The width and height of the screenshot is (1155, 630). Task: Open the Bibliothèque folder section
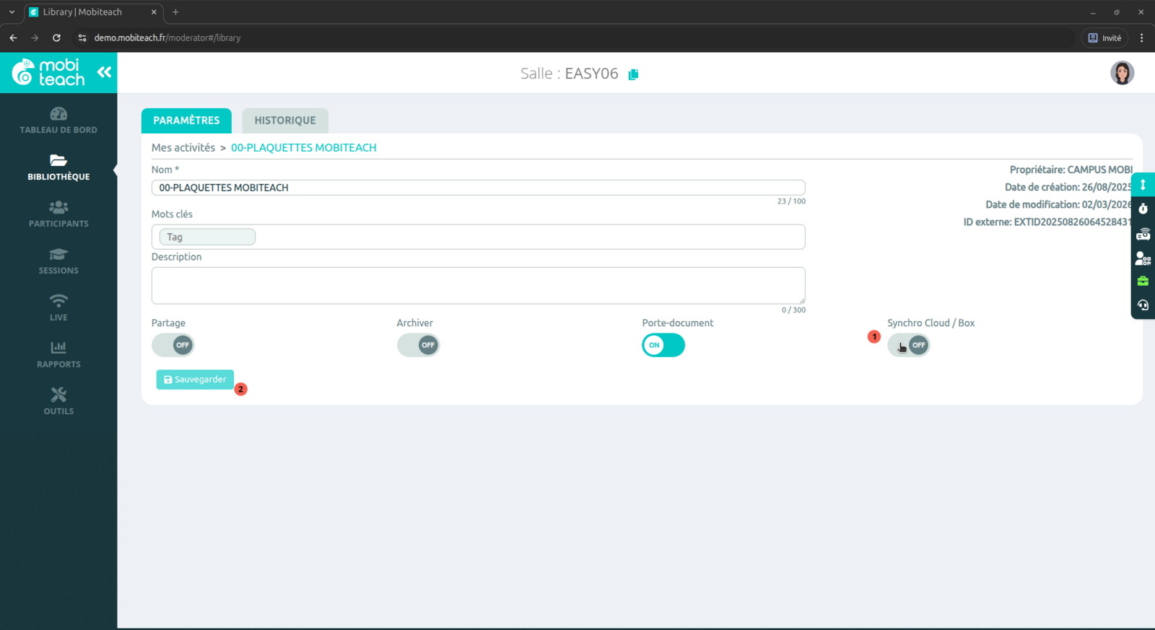pyautogui.click(x=58, y=167)
